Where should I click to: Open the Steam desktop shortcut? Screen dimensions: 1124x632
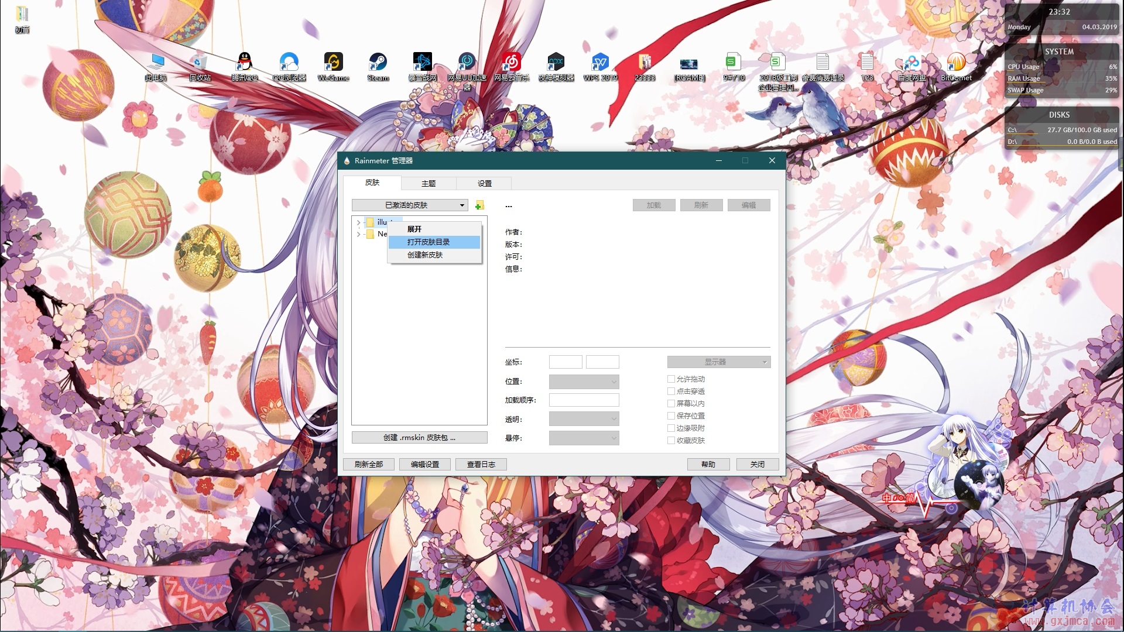(x=378, y=67)
